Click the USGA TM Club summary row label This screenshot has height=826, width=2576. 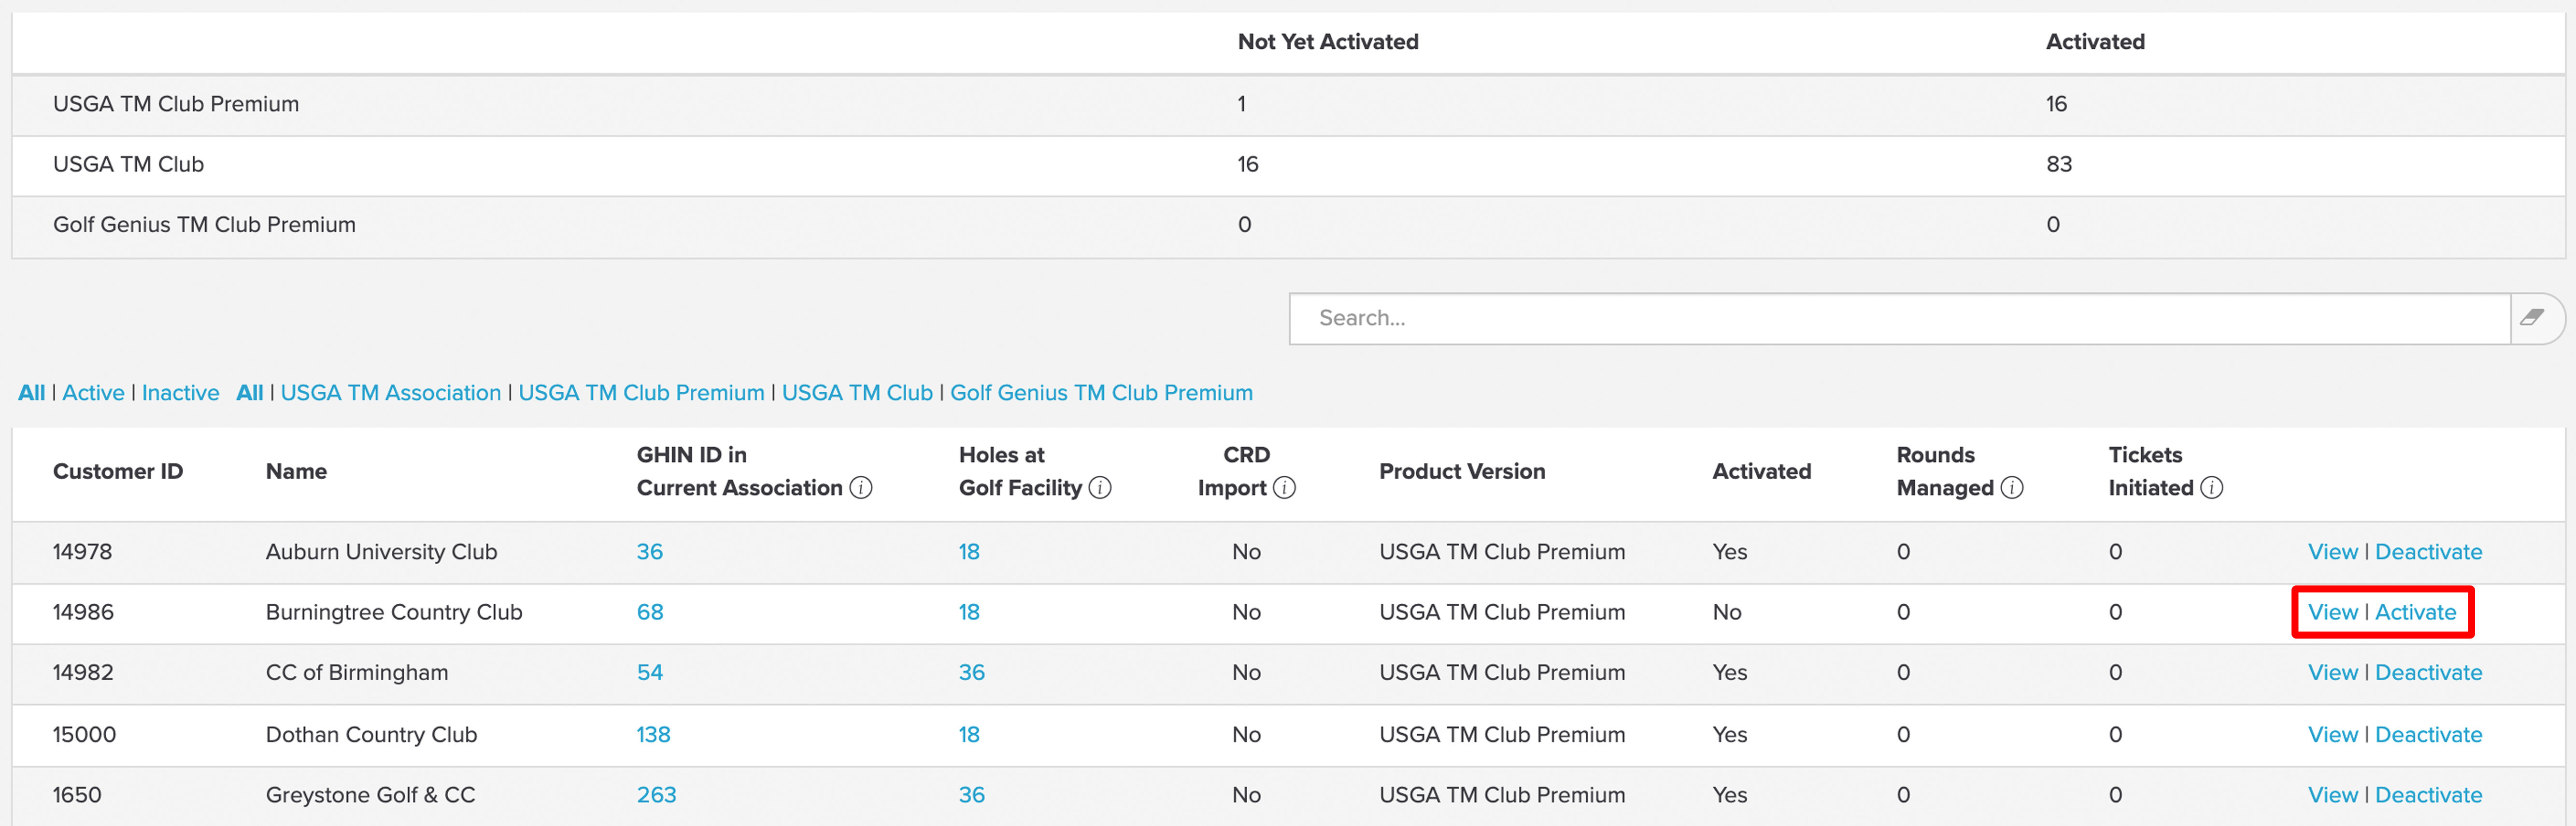128,164
